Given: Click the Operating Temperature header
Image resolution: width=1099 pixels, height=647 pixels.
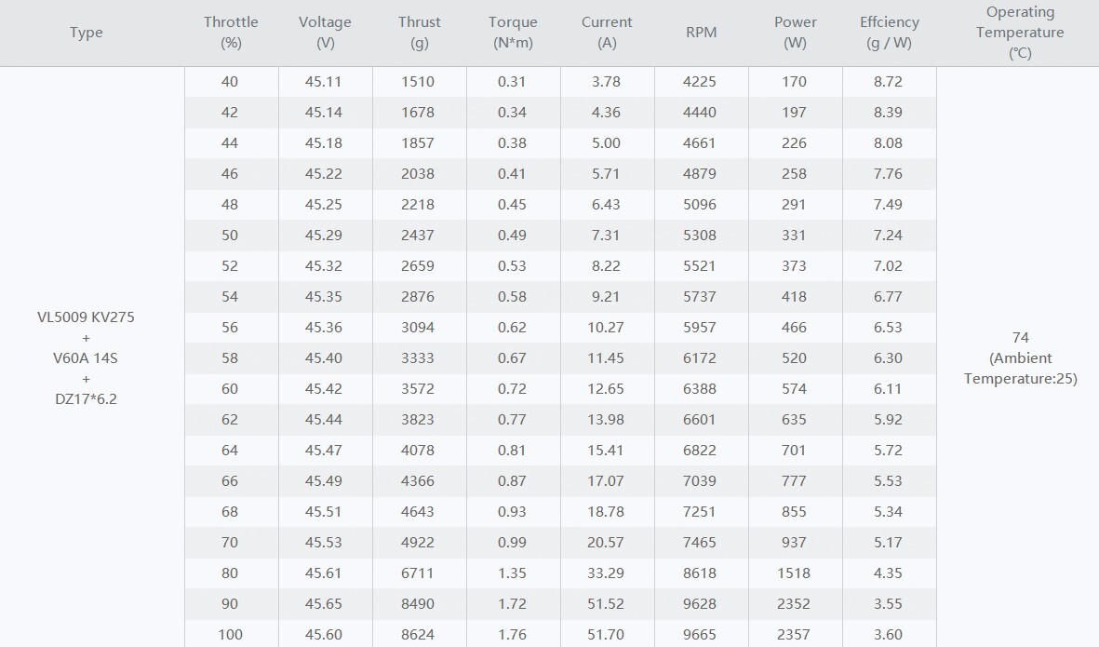Looking at the screenshot, I should coord(1020,33).
